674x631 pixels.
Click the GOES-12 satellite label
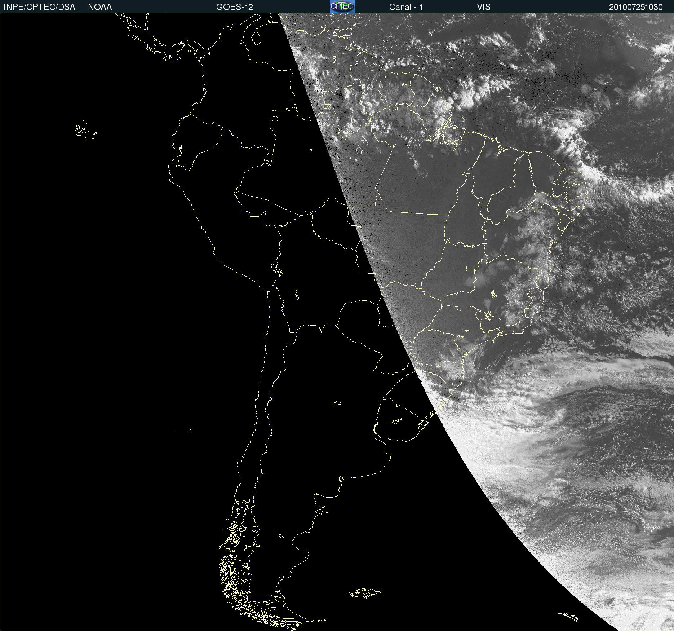(x=235, y=7)
